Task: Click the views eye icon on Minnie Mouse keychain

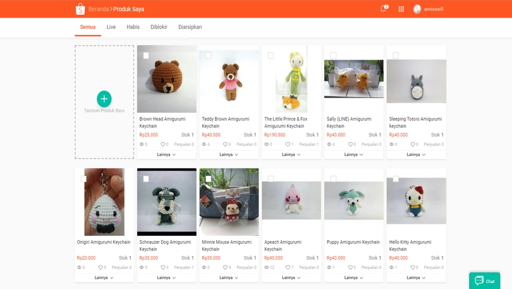Action: tap(204, 268)
